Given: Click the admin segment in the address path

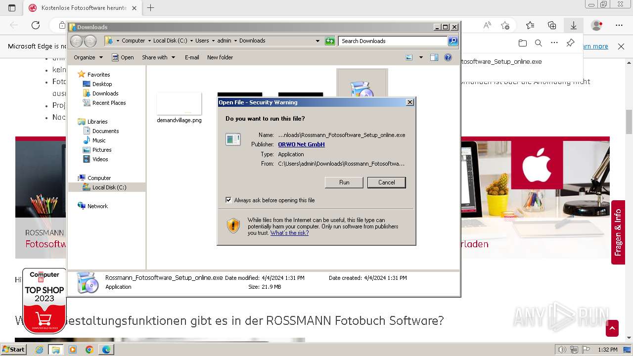Looking at the screenshot, I should [224, 41].
